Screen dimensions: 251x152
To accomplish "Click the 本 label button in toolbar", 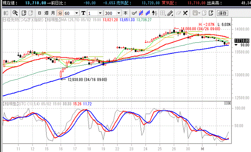I will point(125,13).
